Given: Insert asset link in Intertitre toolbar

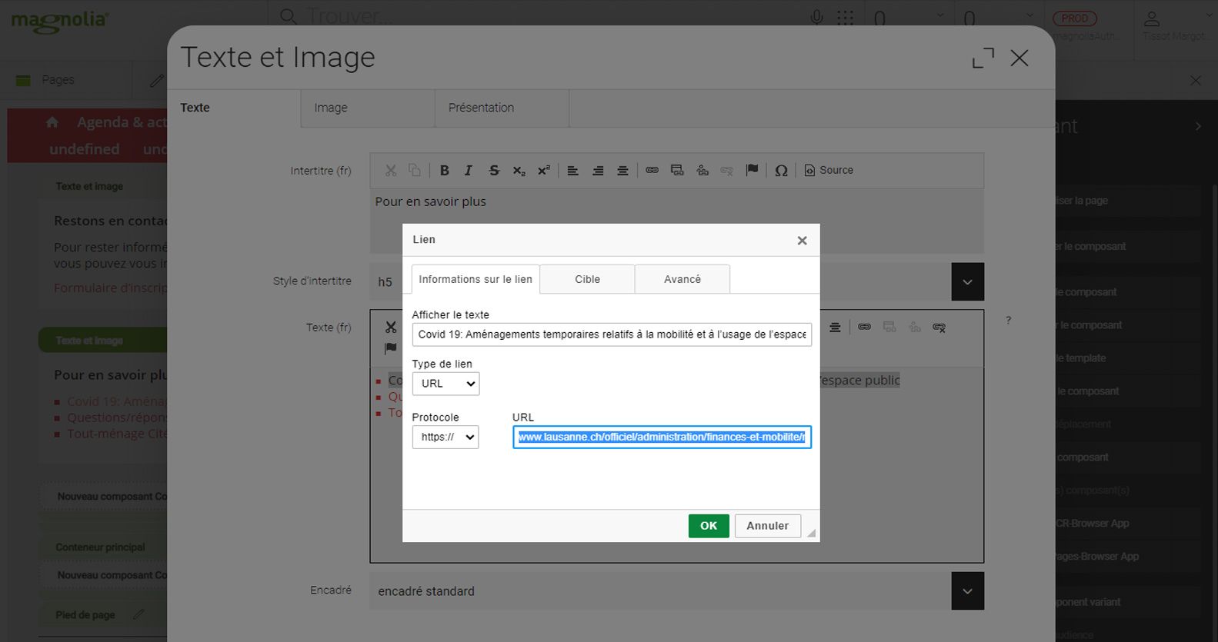Looking at the screenshot, I should pyautogui.click(x=702, y=171).
